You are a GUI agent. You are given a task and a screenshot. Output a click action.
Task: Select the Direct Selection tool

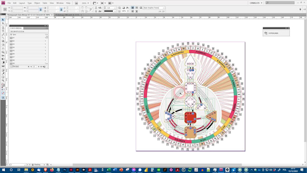[x=3, y=23]
